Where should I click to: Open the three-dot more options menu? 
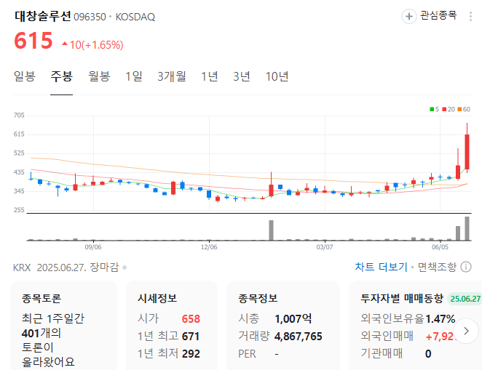[470, 16]
